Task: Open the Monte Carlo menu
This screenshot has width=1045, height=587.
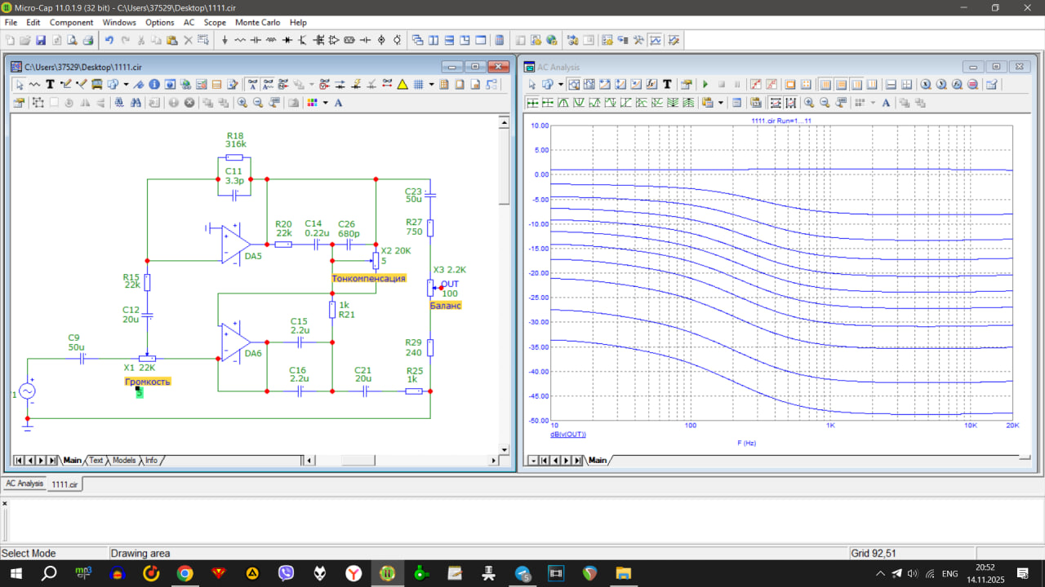Action: point(257,22)
